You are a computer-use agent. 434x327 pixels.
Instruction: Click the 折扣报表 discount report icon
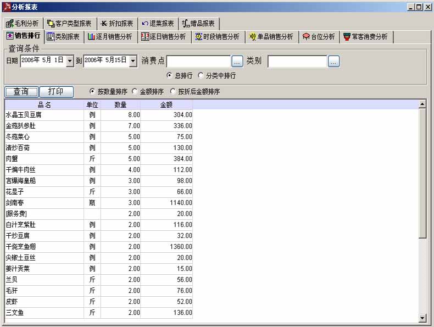coord(104,24)
